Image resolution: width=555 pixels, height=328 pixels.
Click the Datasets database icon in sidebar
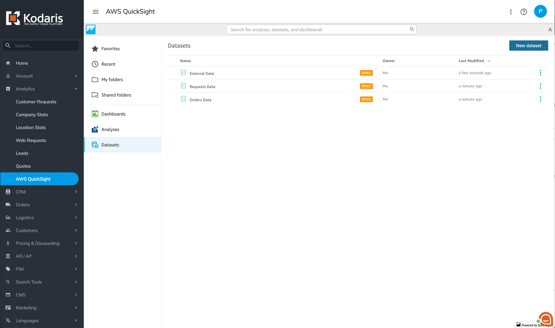click(95, 145)
